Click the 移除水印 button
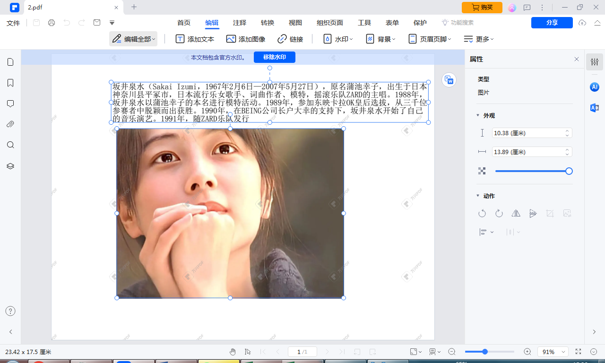 tap(274, 57)
